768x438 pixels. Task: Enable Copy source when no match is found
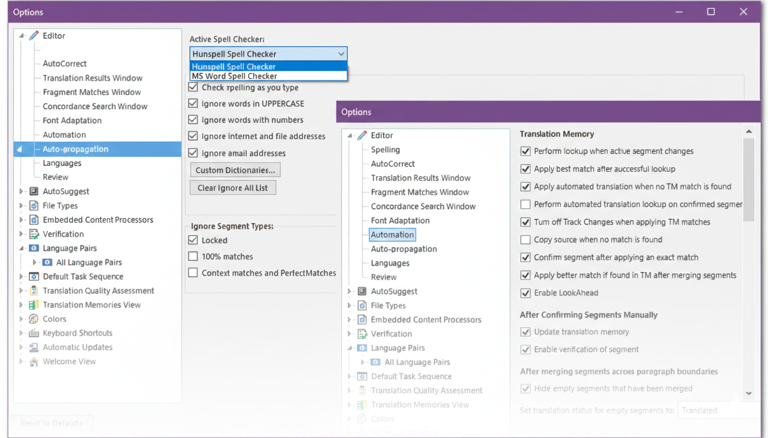(525, 240)
